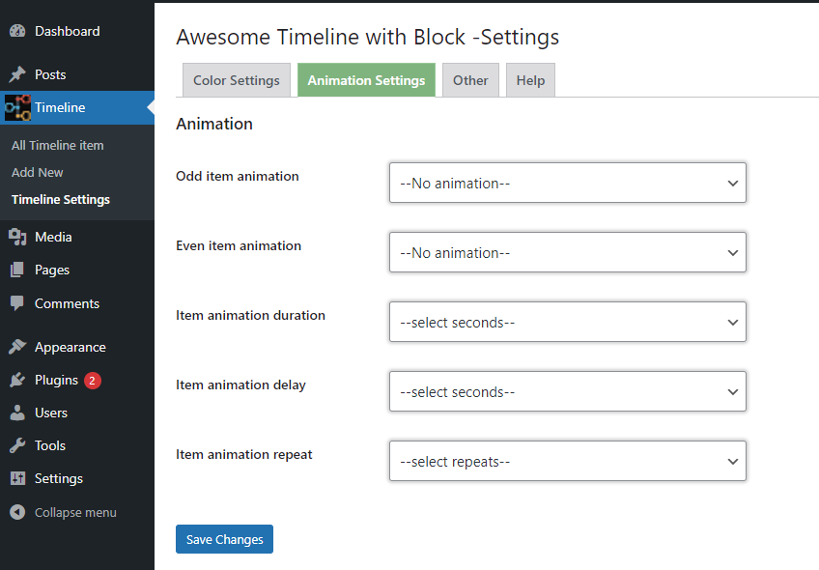The width and height of the screenshot is (819, 570).
Task: Open the Item animation duration dropdown
Action: [x=568, y=322]
